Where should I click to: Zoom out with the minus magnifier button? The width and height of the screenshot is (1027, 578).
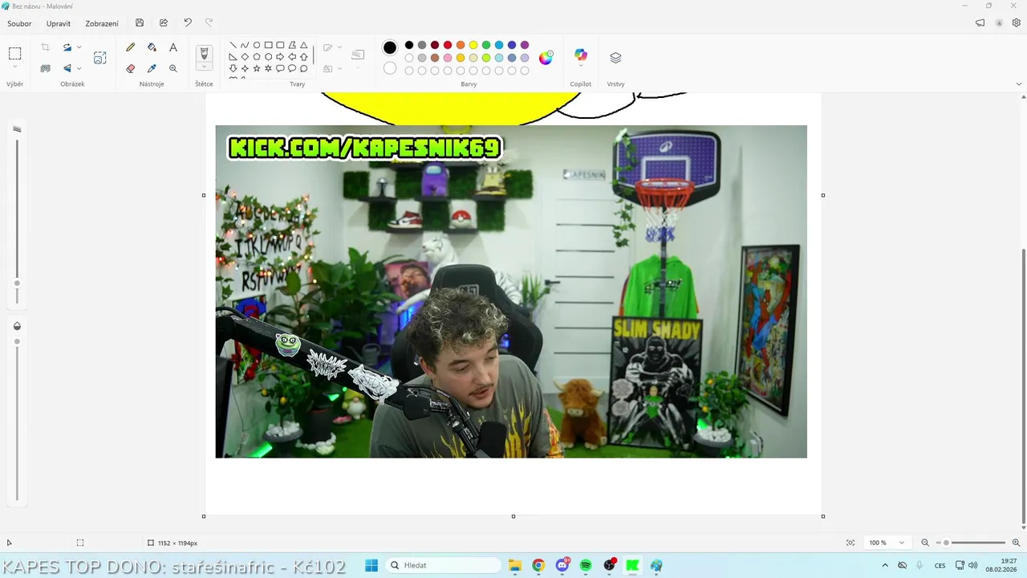pos(924,543)
